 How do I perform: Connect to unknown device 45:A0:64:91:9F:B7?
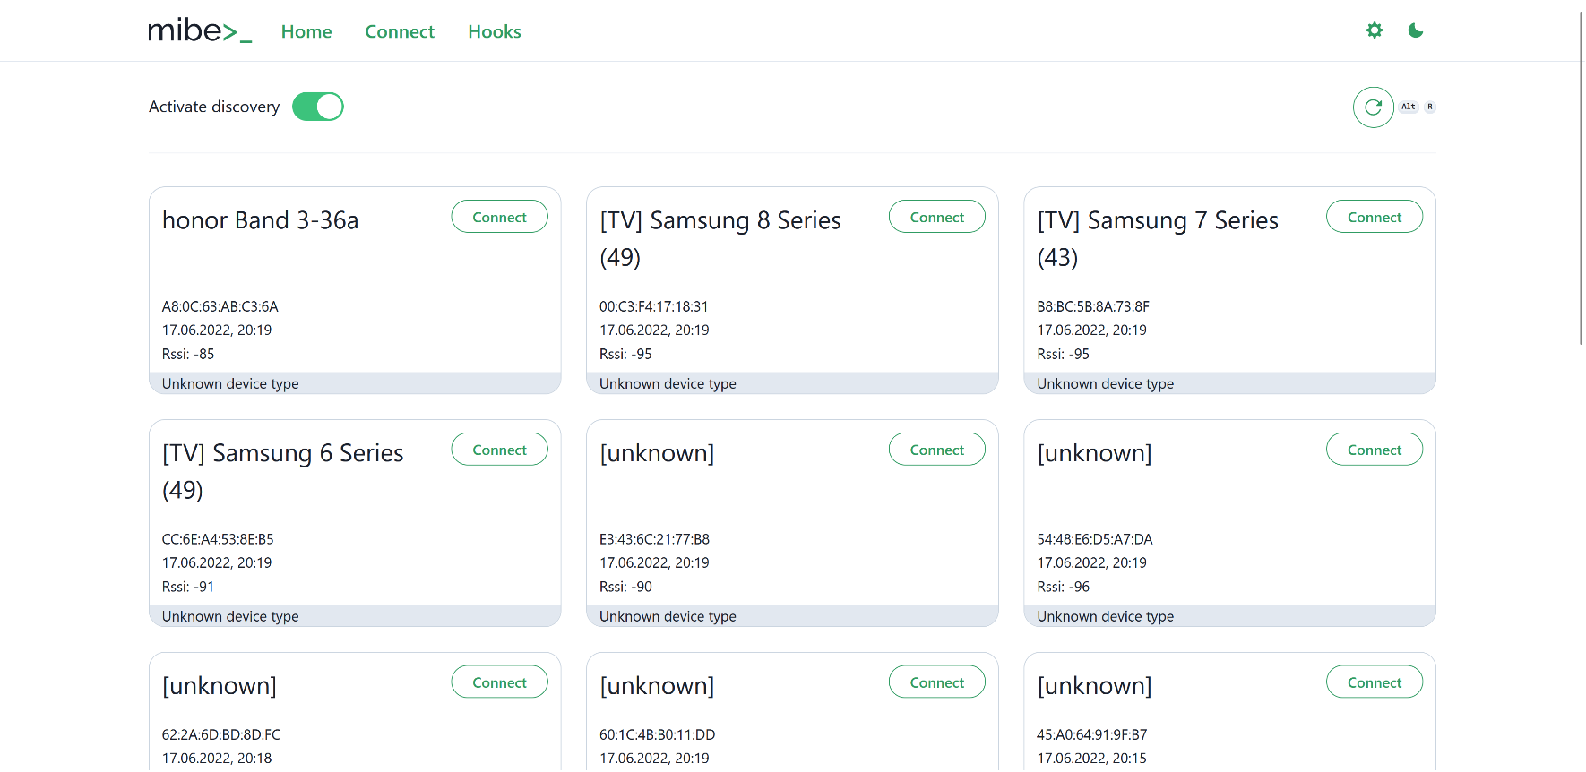[1375, 682]
